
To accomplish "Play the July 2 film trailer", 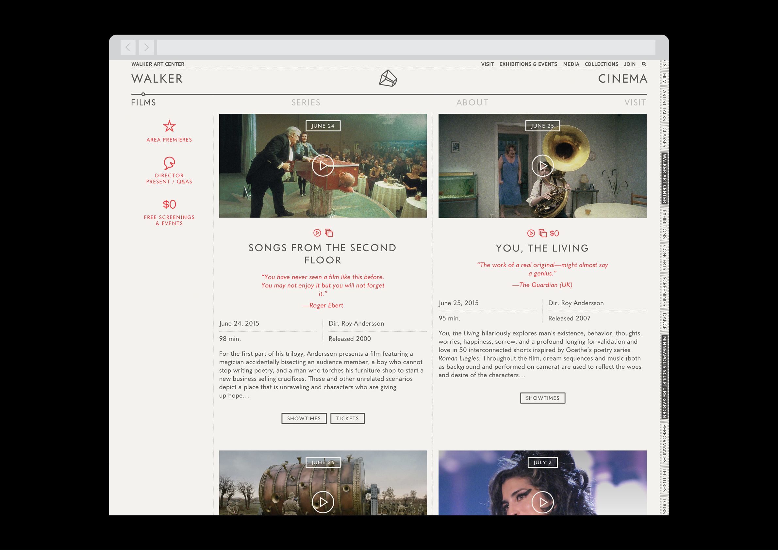I will click(x=542, y=502).
